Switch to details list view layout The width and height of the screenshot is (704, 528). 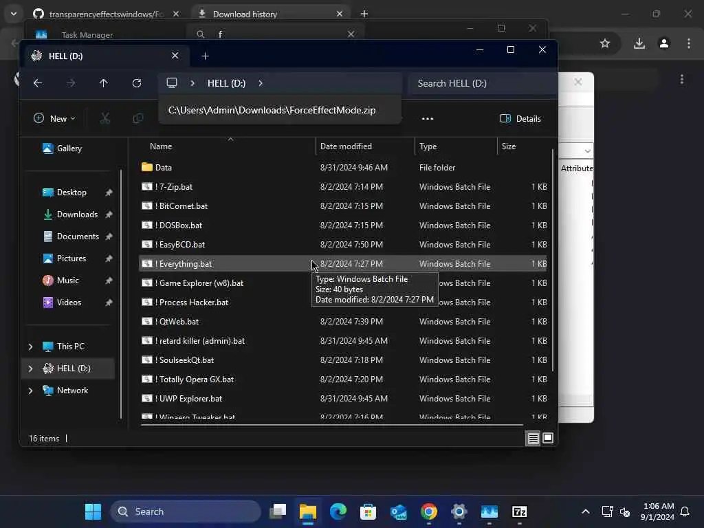pyautogui.click(x=533, y=438)
